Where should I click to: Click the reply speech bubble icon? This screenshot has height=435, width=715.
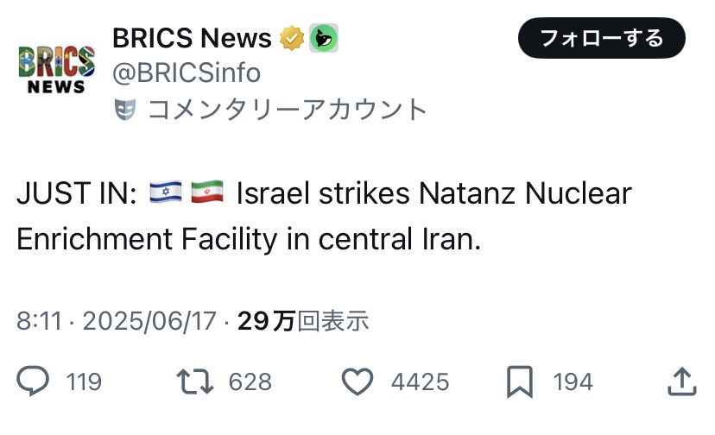34,381
